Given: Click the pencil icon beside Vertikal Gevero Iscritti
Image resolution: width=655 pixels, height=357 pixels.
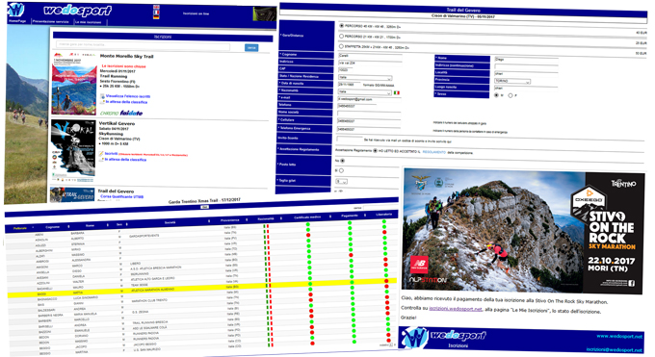Looking at the screenshot, I should click(101, 154).
